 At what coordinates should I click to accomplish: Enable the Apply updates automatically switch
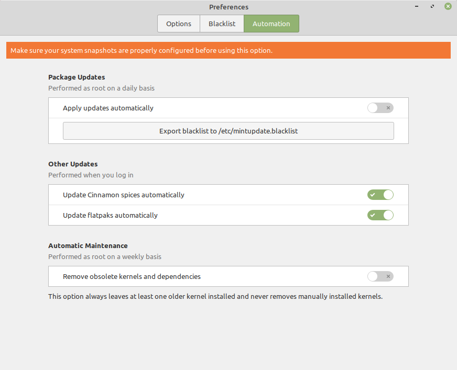coord(380,108)
